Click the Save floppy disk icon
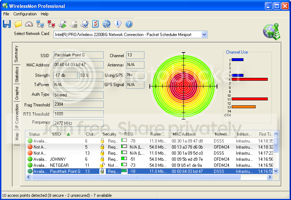Viewport: 291px width, 200px height. (x=7, y=24)
